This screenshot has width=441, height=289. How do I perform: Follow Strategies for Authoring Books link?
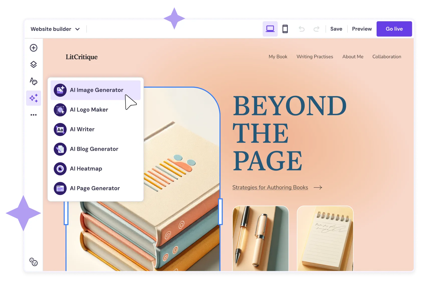pos(270,187)
